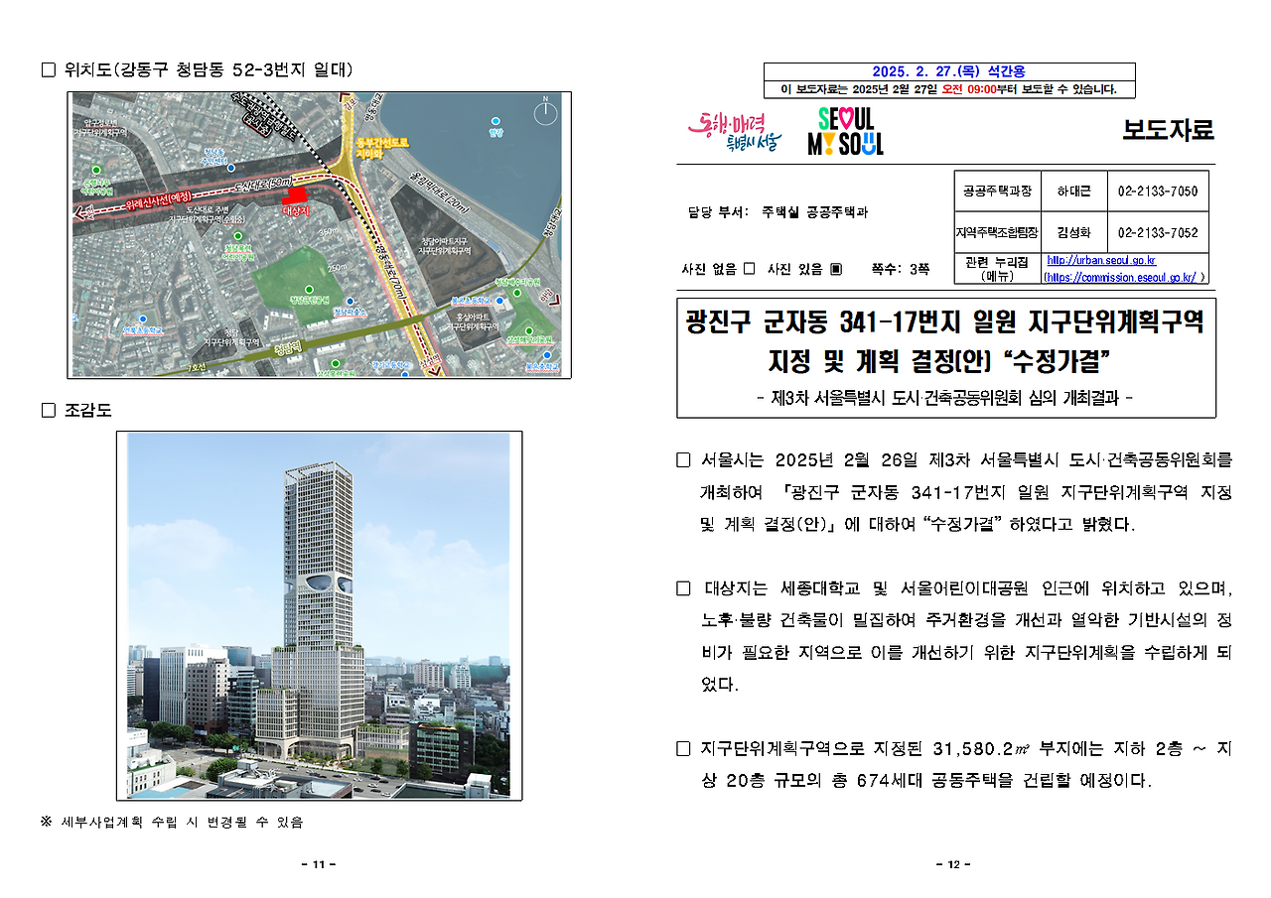The image size is (1271, 898).
Task: Open the urban.seoul.go.kr link
Action: [1101, 261]
